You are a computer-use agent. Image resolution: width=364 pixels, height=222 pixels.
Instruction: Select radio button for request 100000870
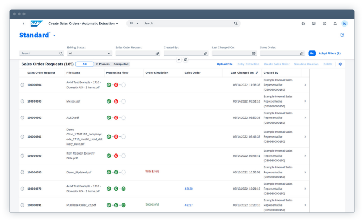pos(22,189)
